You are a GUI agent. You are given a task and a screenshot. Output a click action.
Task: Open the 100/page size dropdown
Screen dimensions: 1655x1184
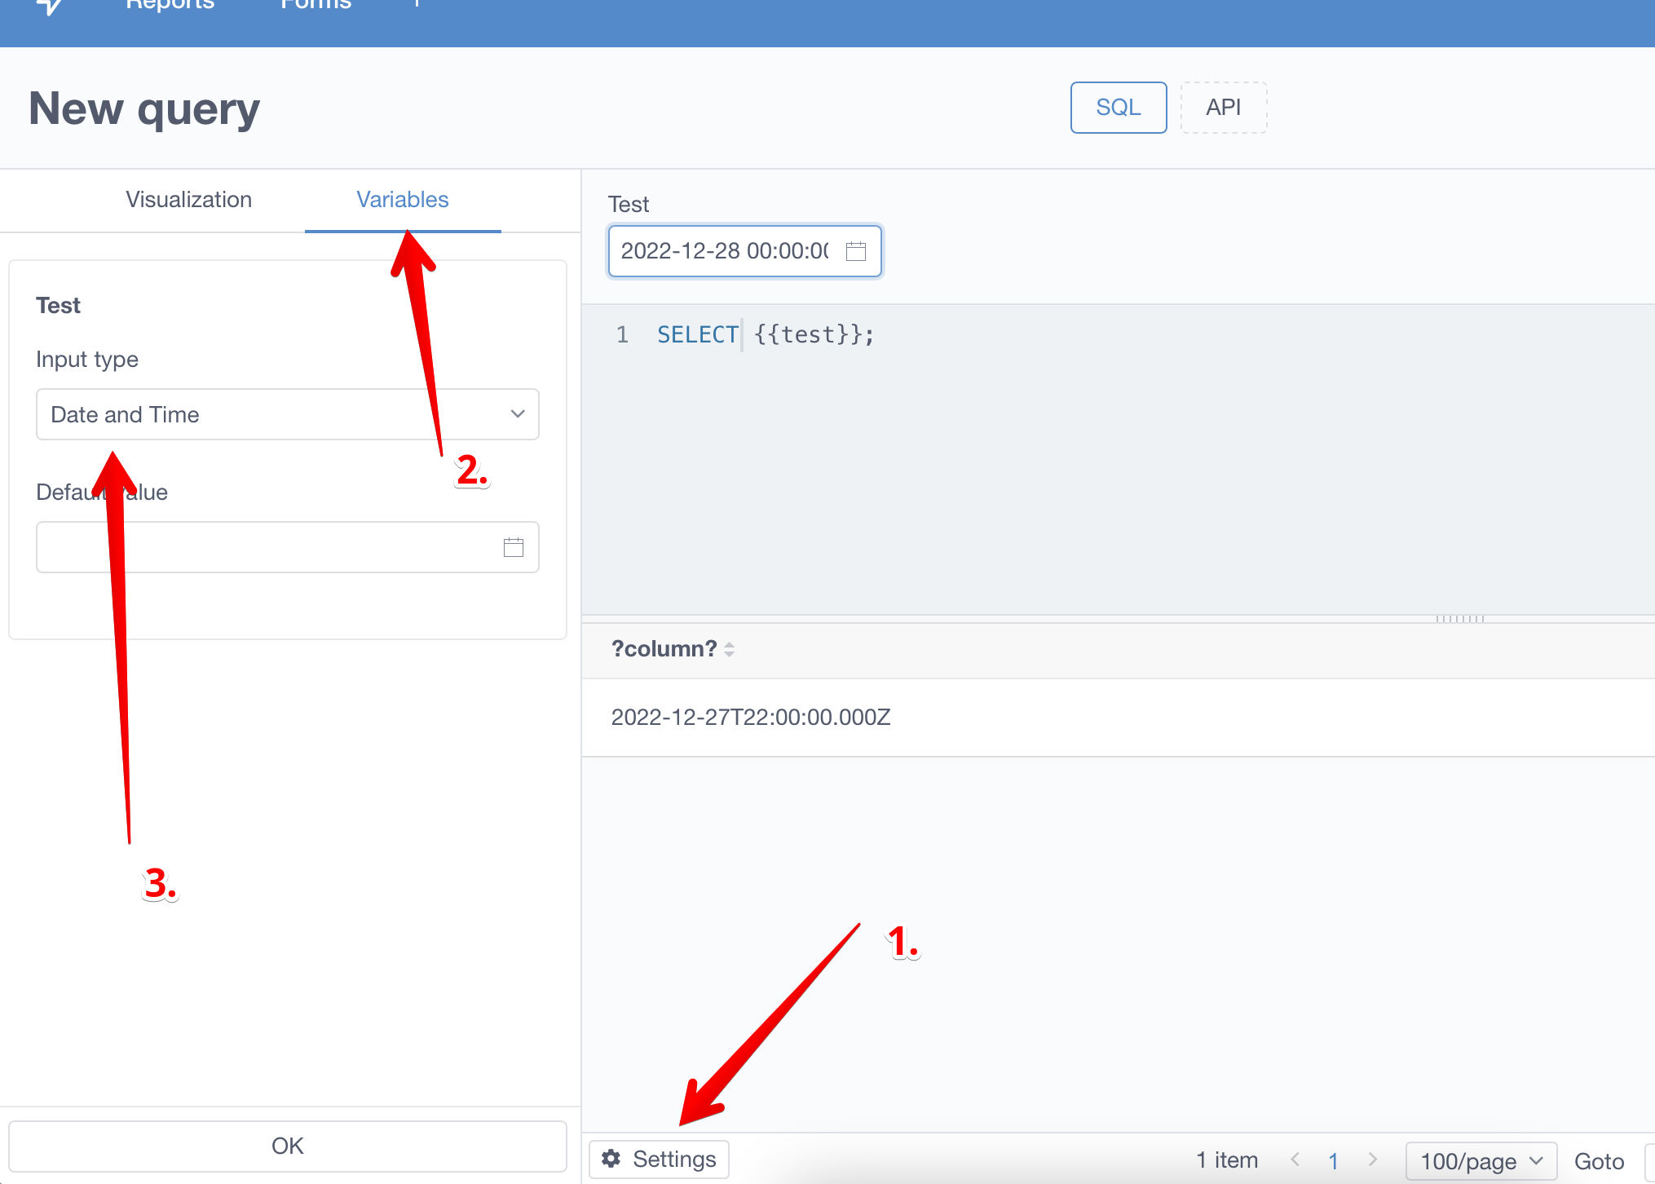(1481, 1161)
